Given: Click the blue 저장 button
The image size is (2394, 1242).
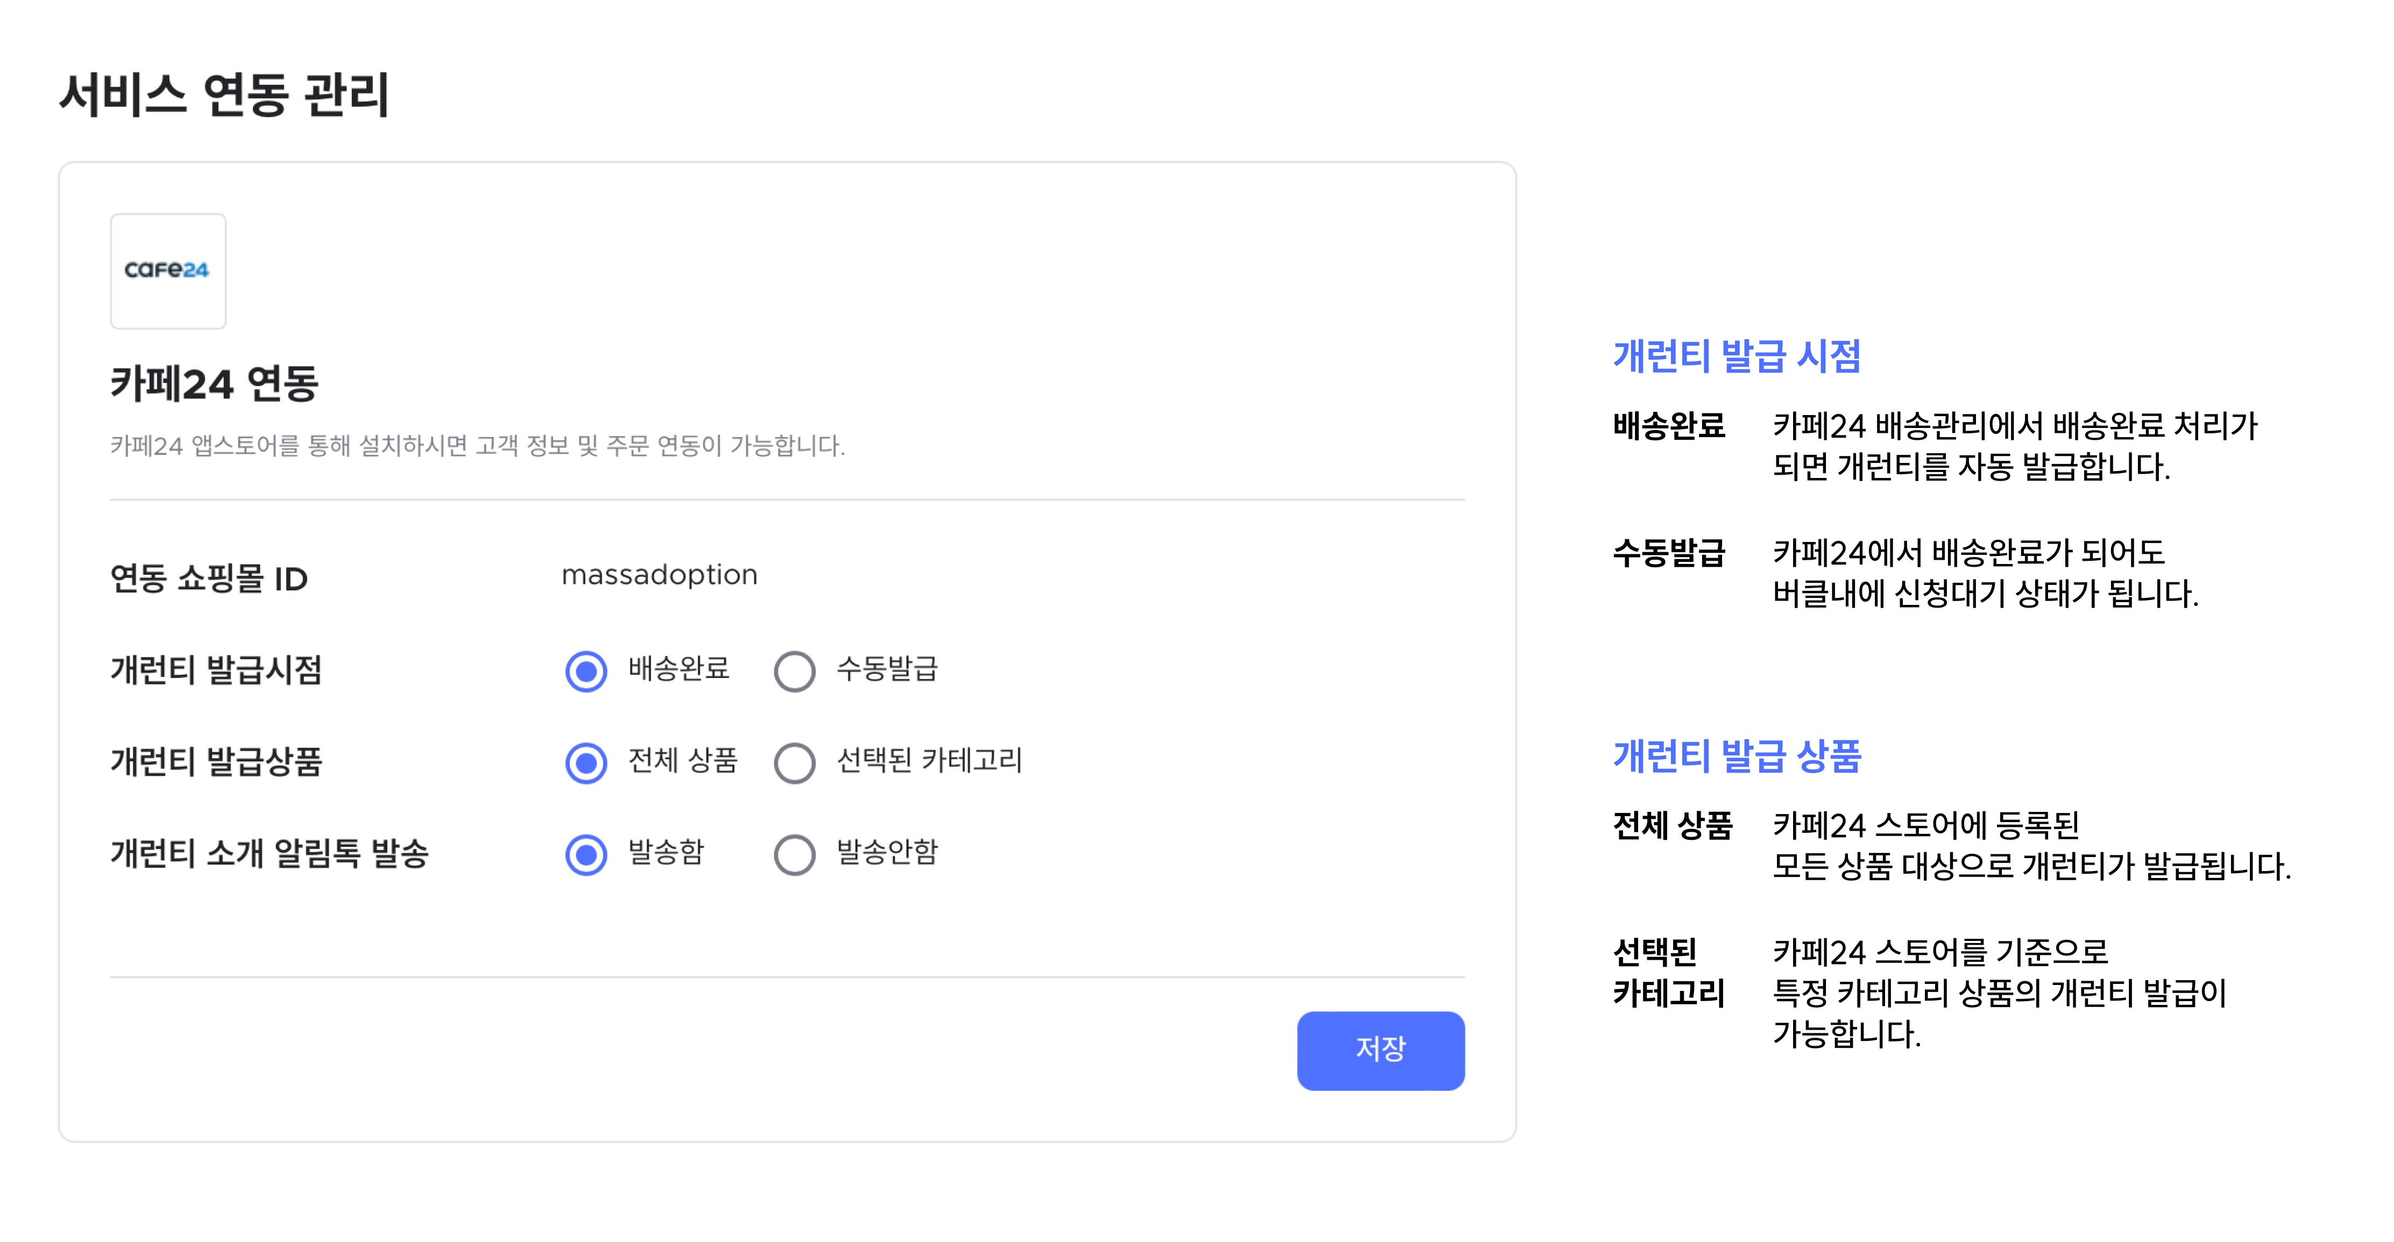Looking at the screenshot, I should [x=1380, y=1050].
